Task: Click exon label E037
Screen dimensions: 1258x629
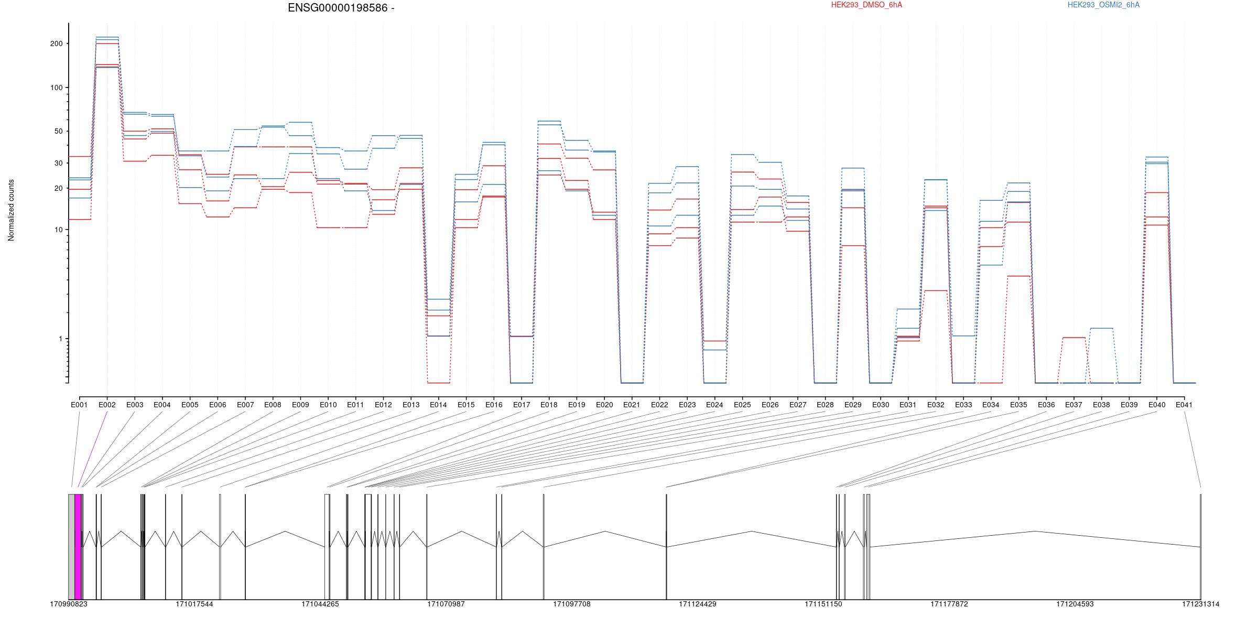Action: 1074,405
